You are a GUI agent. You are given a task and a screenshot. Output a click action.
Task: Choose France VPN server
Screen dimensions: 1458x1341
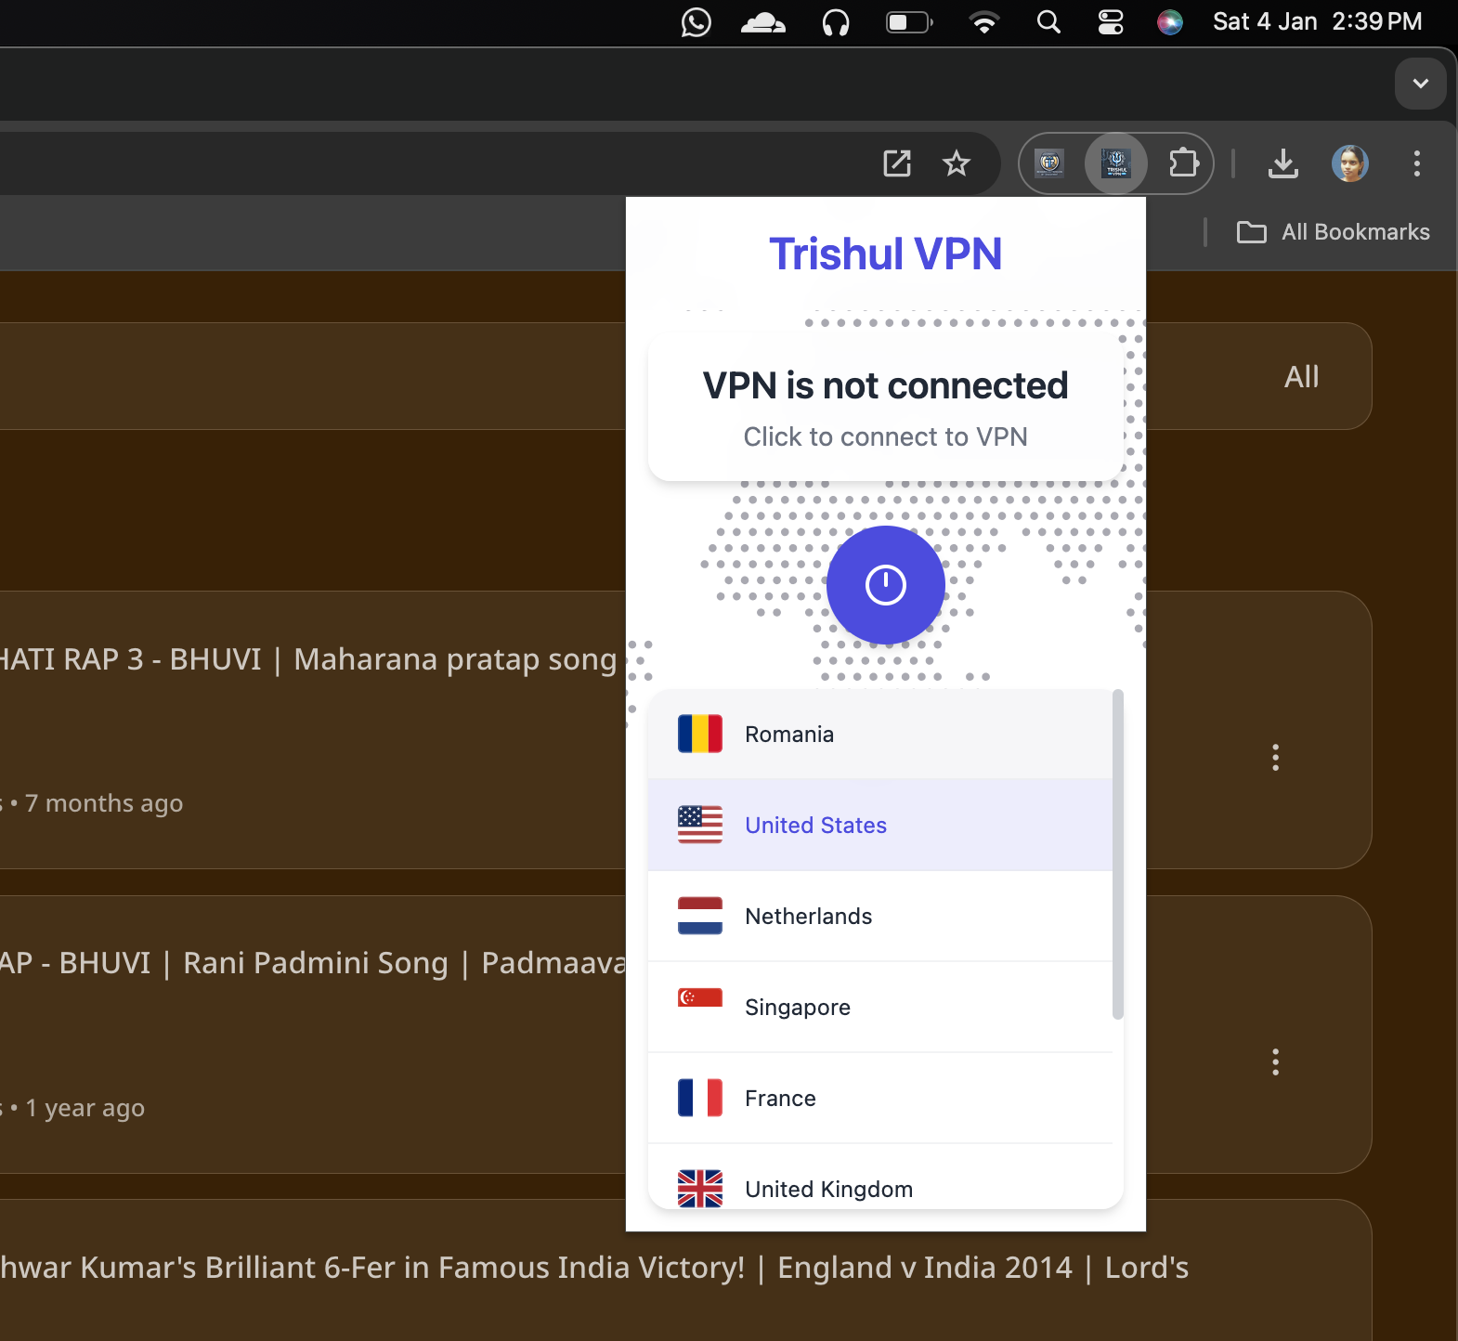[880, 1098]
